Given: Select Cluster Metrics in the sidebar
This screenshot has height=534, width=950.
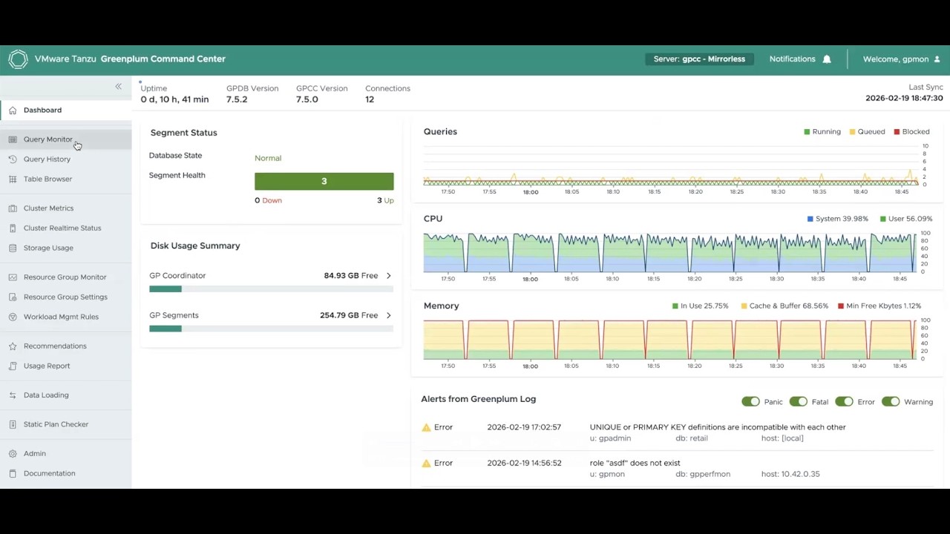Looking at the screenshot, I should click(x=65, y=208).
